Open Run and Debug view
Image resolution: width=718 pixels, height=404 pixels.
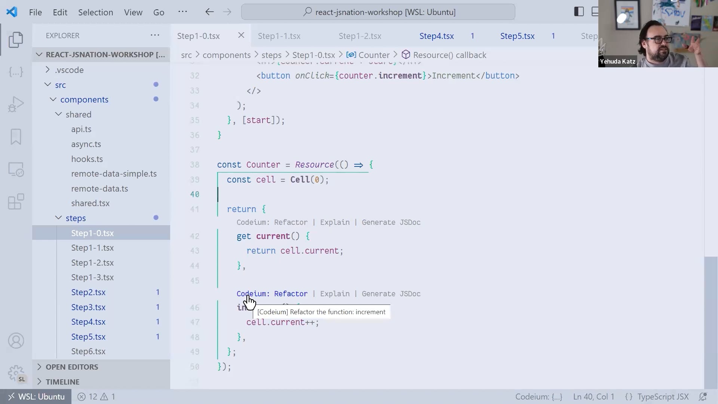click(16, 104)
